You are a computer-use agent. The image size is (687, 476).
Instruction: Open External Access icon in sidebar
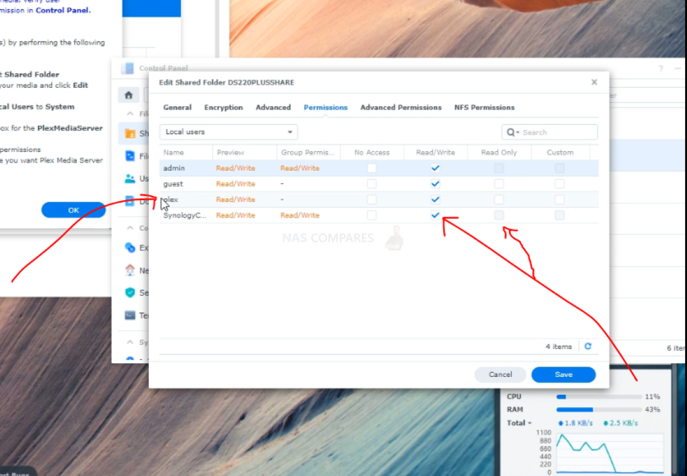tap(130, 247)
